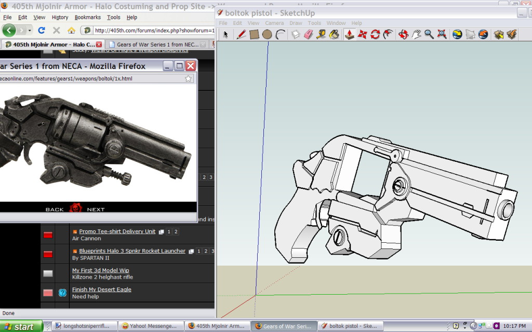Click the question mark icon beside Desert Eagle
The image size is (532, 332).
(x=62, y=293)
